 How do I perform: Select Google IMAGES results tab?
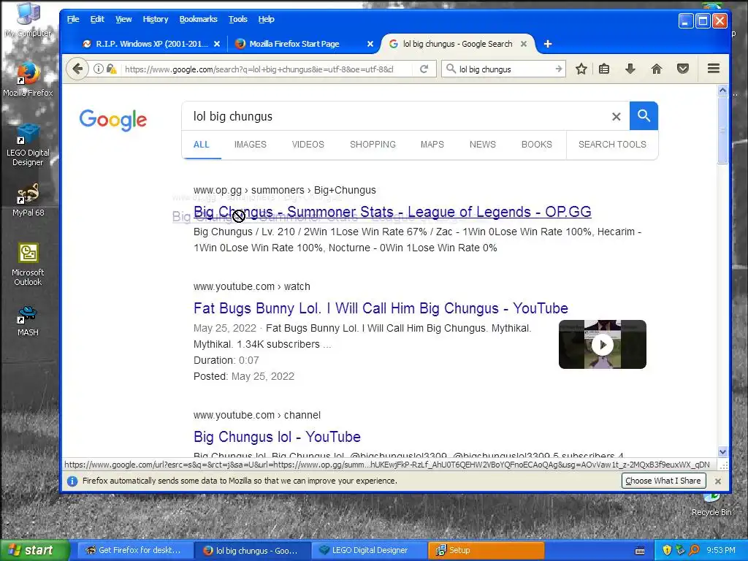coord(251,145)
